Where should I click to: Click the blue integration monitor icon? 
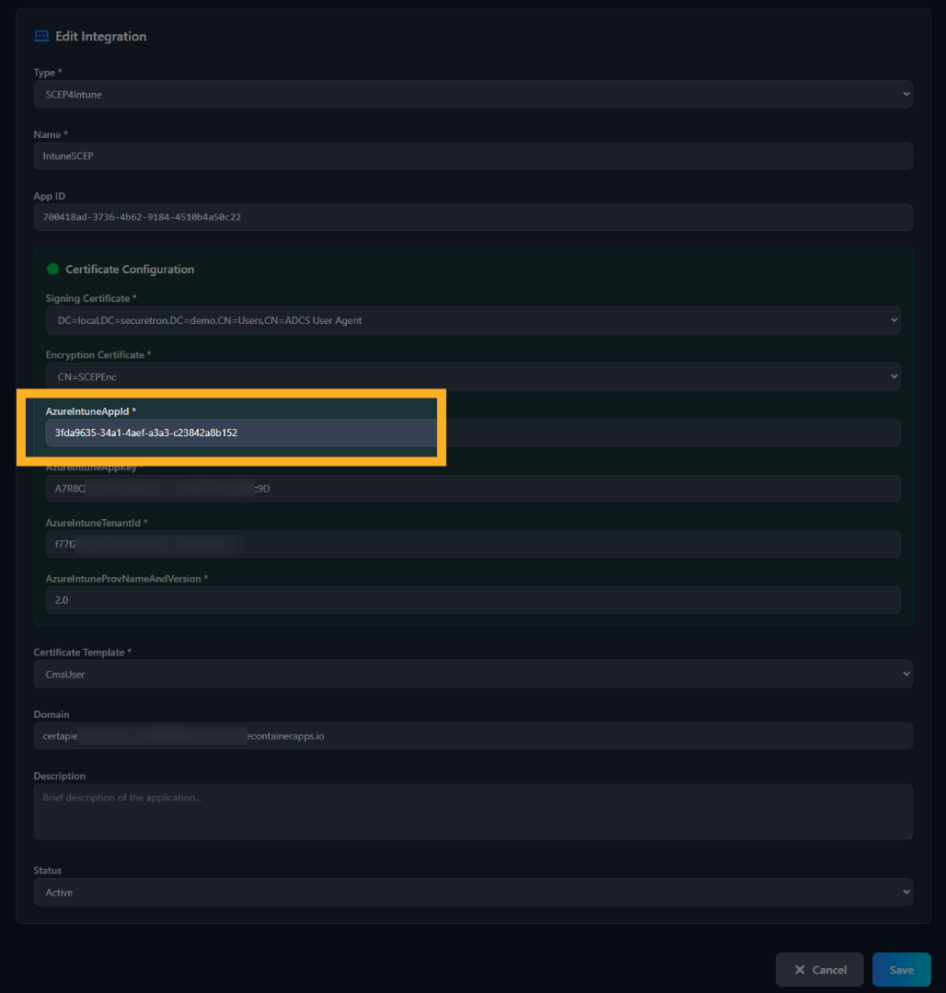click(41, 35)
